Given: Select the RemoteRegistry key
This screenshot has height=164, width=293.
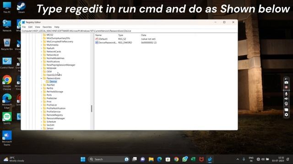Looking at the screenshot, I should pos(55,115).
